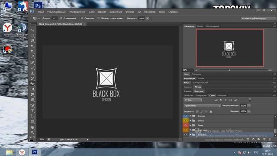Hide the Black Box layer group
The image size is (277, 156).
[x=186, y=135]
